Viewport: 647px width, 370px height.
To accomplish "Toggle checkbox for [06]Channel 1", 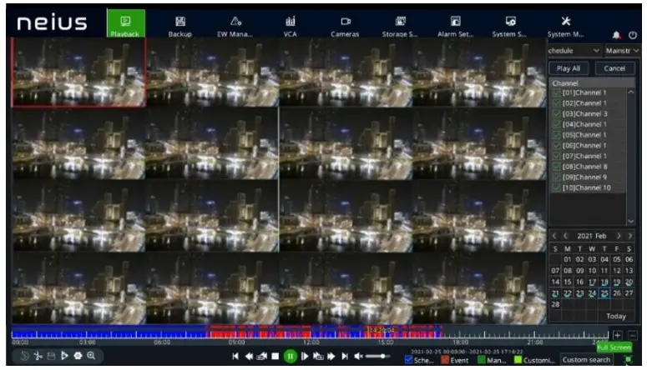I will [x=557, y=146].
